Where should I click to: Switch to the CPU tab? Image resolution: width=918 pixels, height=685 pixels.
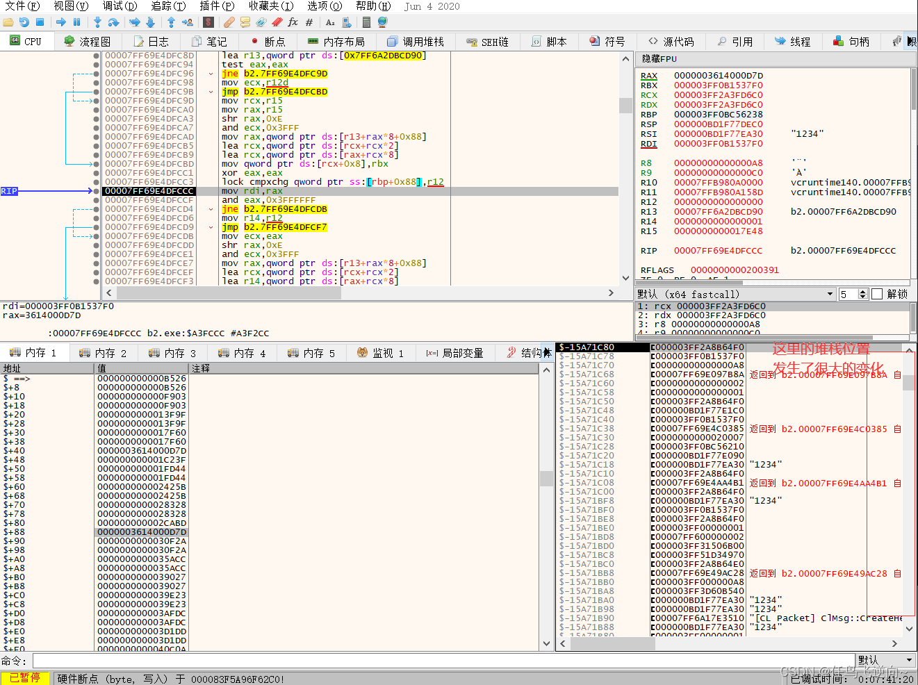point(26,41)
